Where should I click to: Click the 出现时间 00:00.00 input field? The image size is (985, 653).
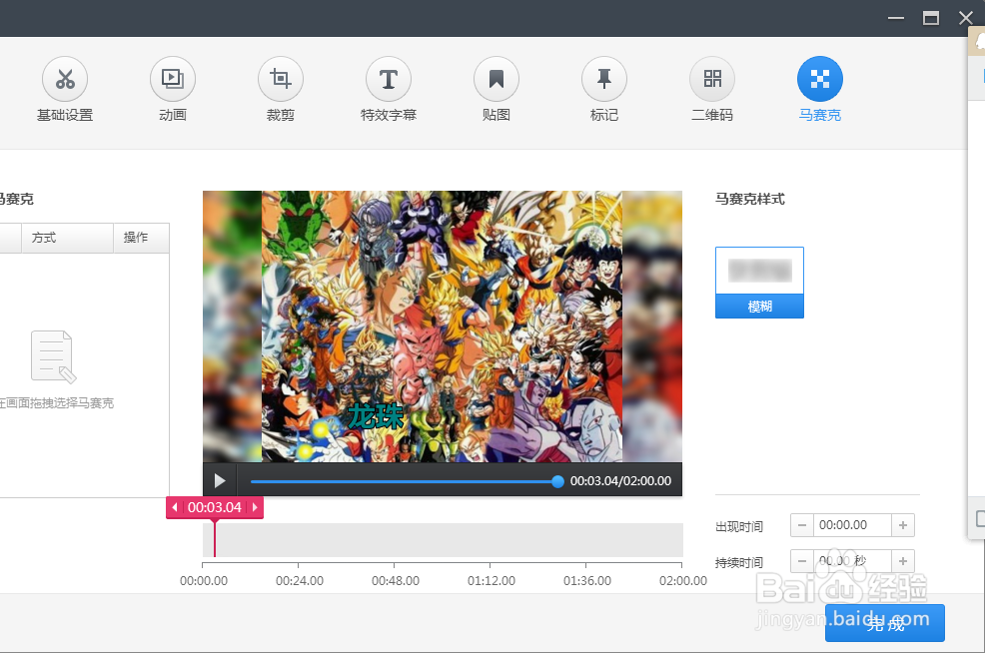pyautogui.click(x=852, y=525)
